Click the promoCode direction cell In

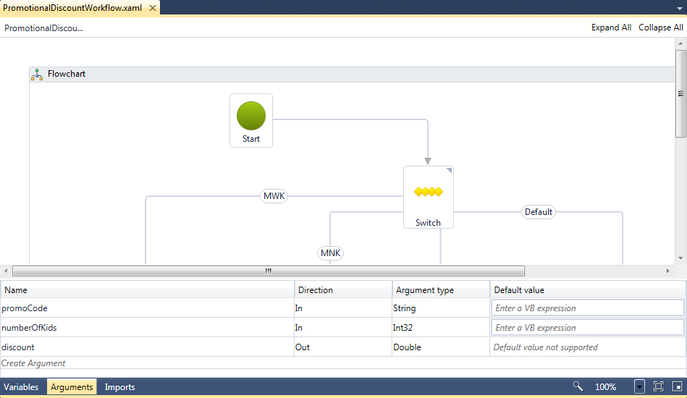coord(343,308)
